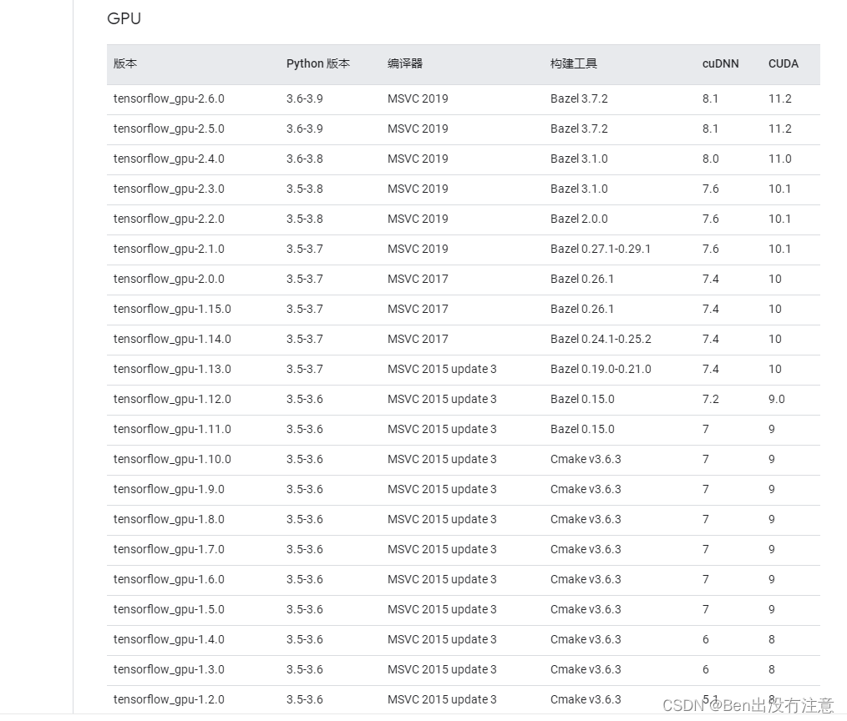Select tensorflow_gpu-1.7.0 version cell
The image size is (847, 721).
tap(169, 549)
